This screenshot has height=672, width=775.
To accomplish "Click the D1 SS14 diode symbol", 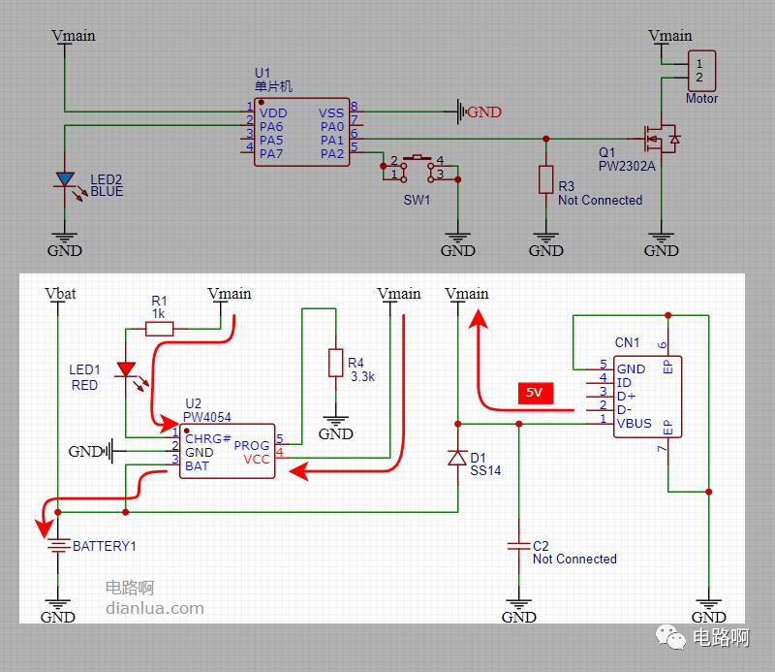I will click(x=457, y=458).
